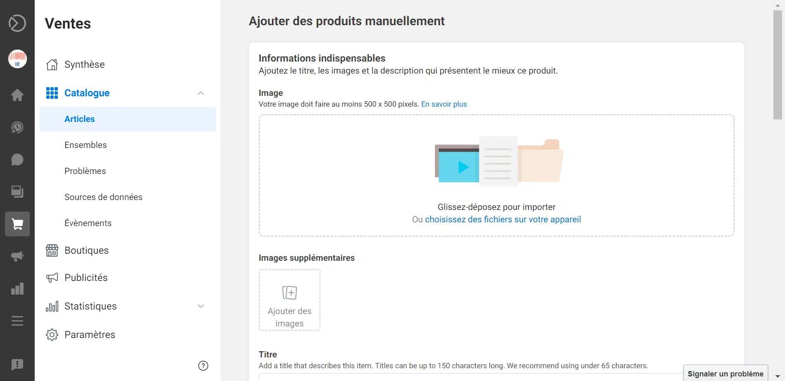Select the Ensembles menu item

point(86,145)
